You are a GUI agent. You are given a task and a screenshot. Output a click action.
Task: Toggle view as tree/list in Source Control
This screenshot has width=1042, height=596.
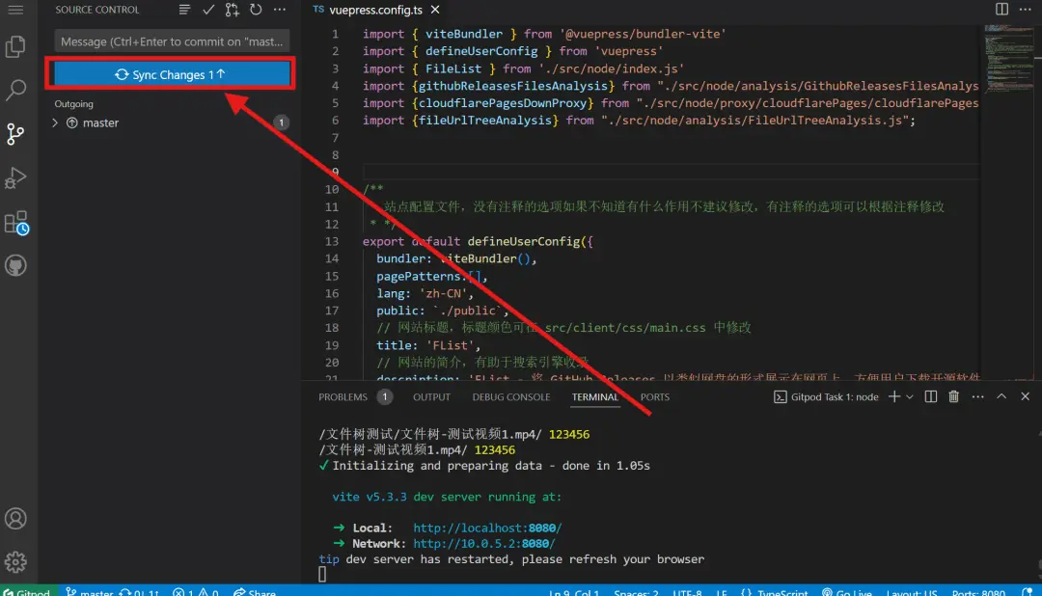tap(185, 10)
